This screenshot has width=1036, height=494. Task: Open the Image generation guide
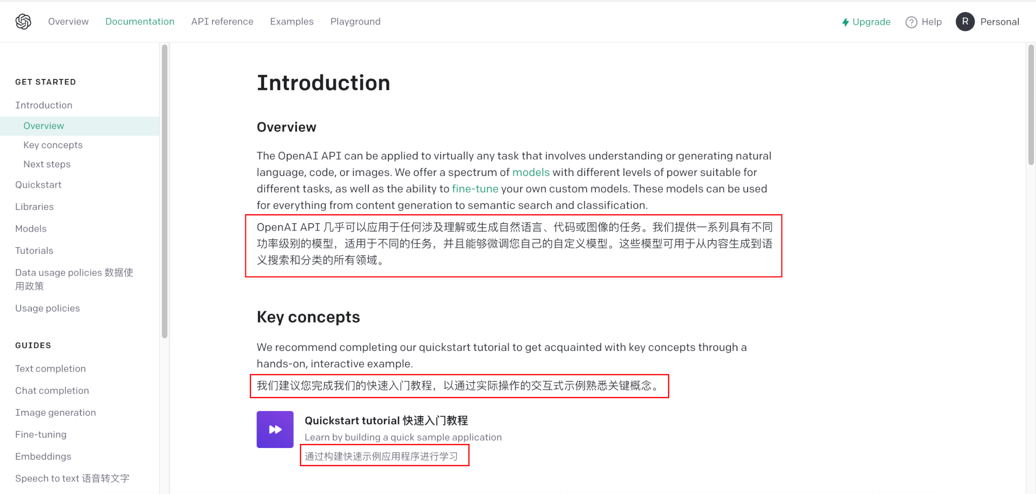coord(56,413)
